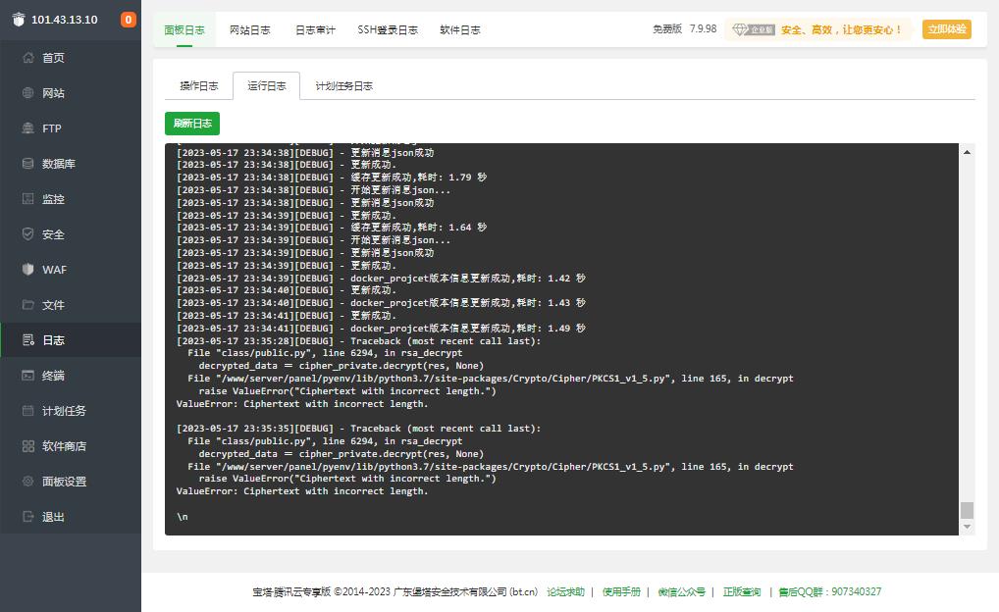Click the calendar icon beside 计划任务
Image resolution: width=999 pixels, height=612 pixels.
[28, 411]
